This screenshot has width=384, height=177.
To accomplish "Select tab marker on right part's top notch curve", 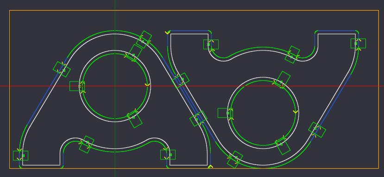I will tap(292, 55).
